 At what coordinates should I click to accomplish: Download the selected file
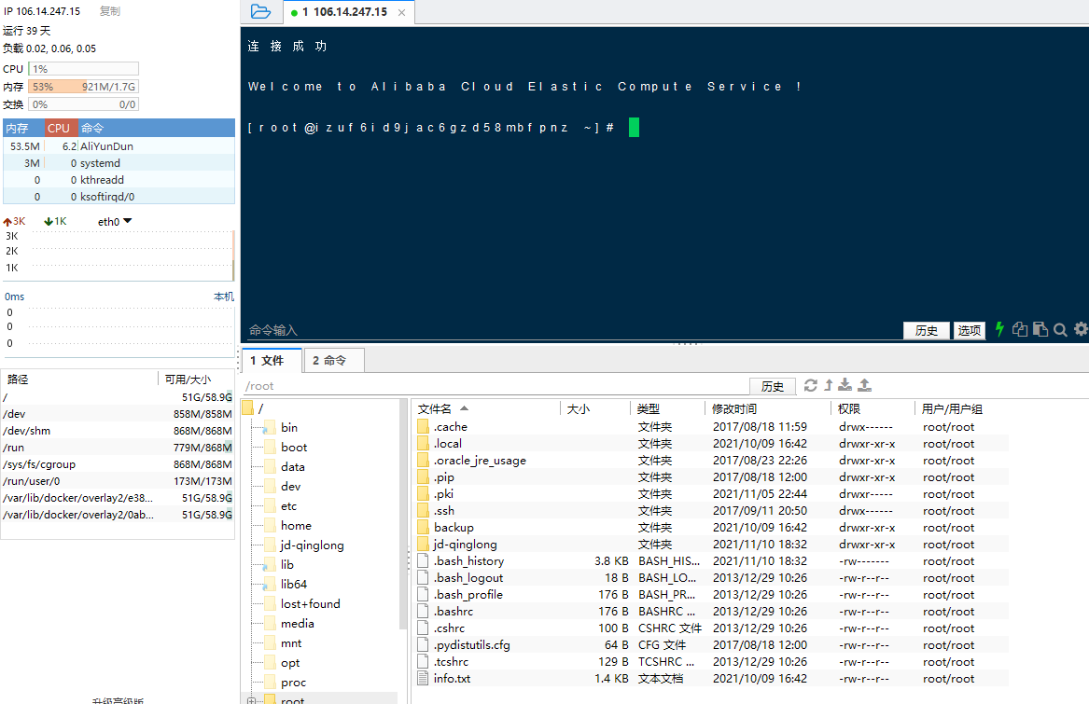point(845,384)
